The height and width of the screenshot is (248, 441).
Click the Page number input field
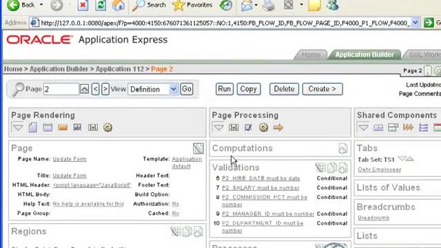[x=61, y=90]
